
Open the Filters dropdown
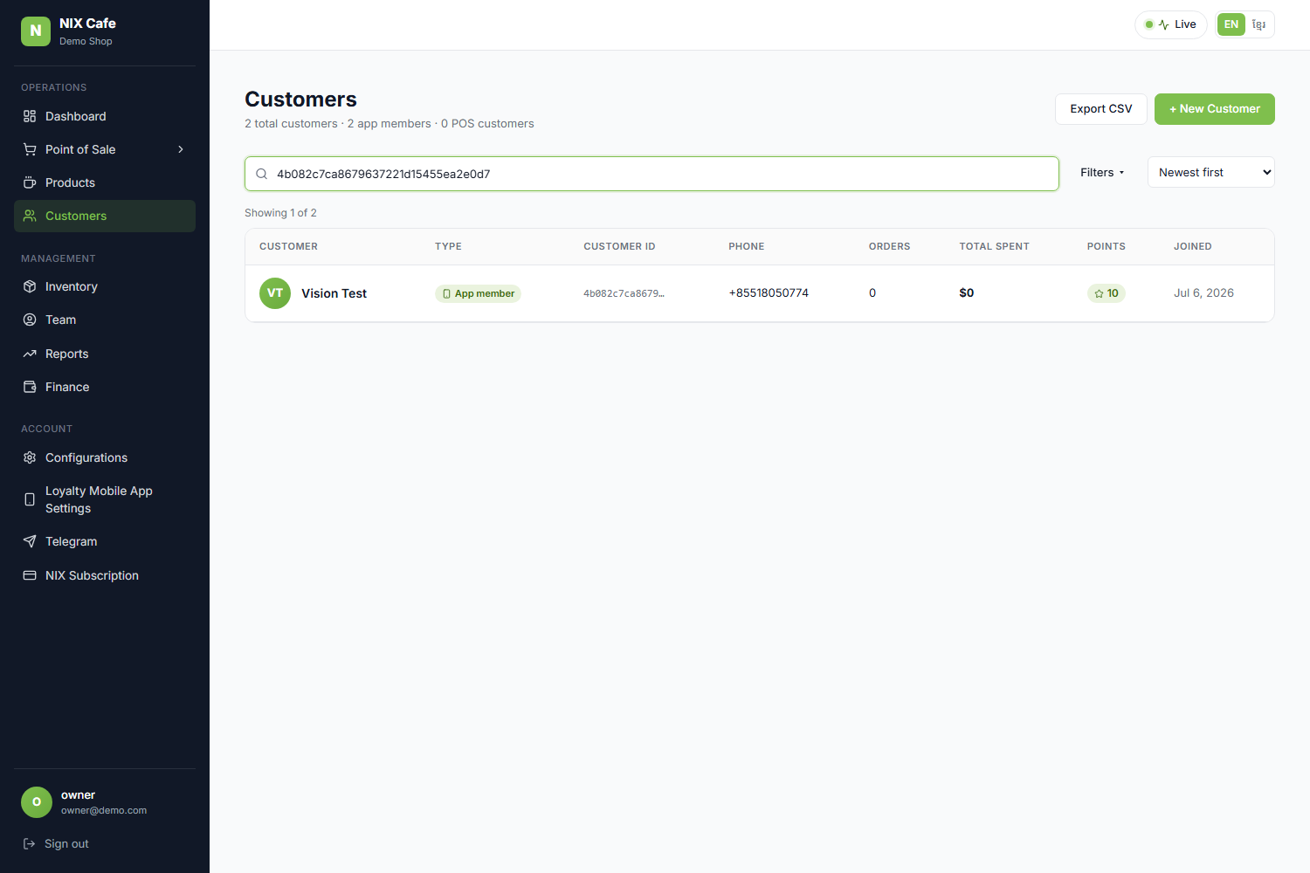[x=1102, y=173]
